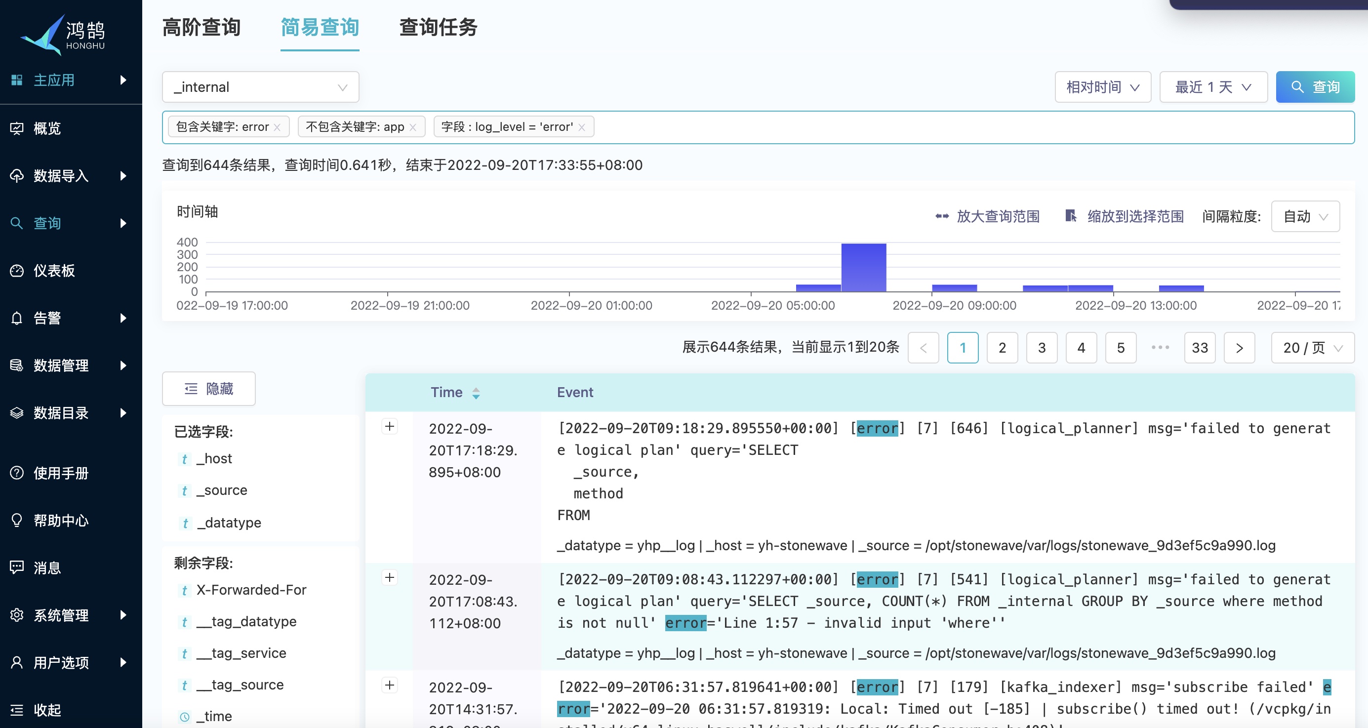Go to results page 3
Image resolution: width=1368 pixels, height=728 pixels.
pos(1042,348)
